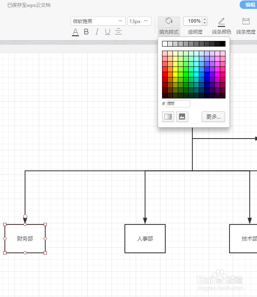Click the 线条宽度 label

[x=246, y=32]
